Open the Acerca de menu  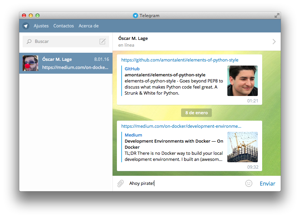[89, 26]
